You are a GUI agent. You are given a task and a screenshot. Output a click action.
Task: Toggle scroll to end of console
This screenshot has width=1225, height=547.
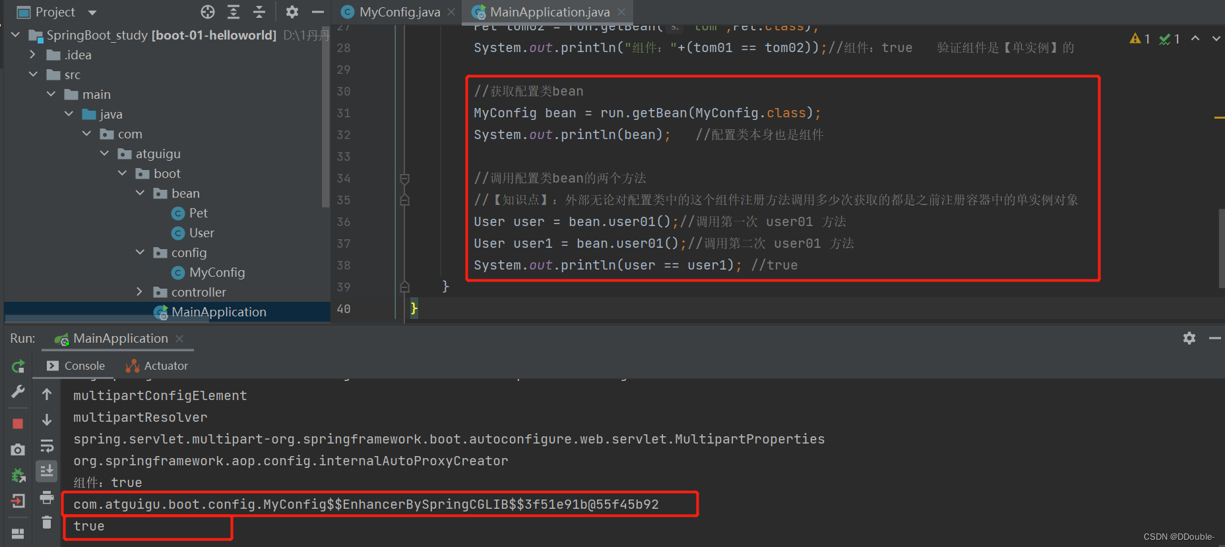tap(47, 471)
